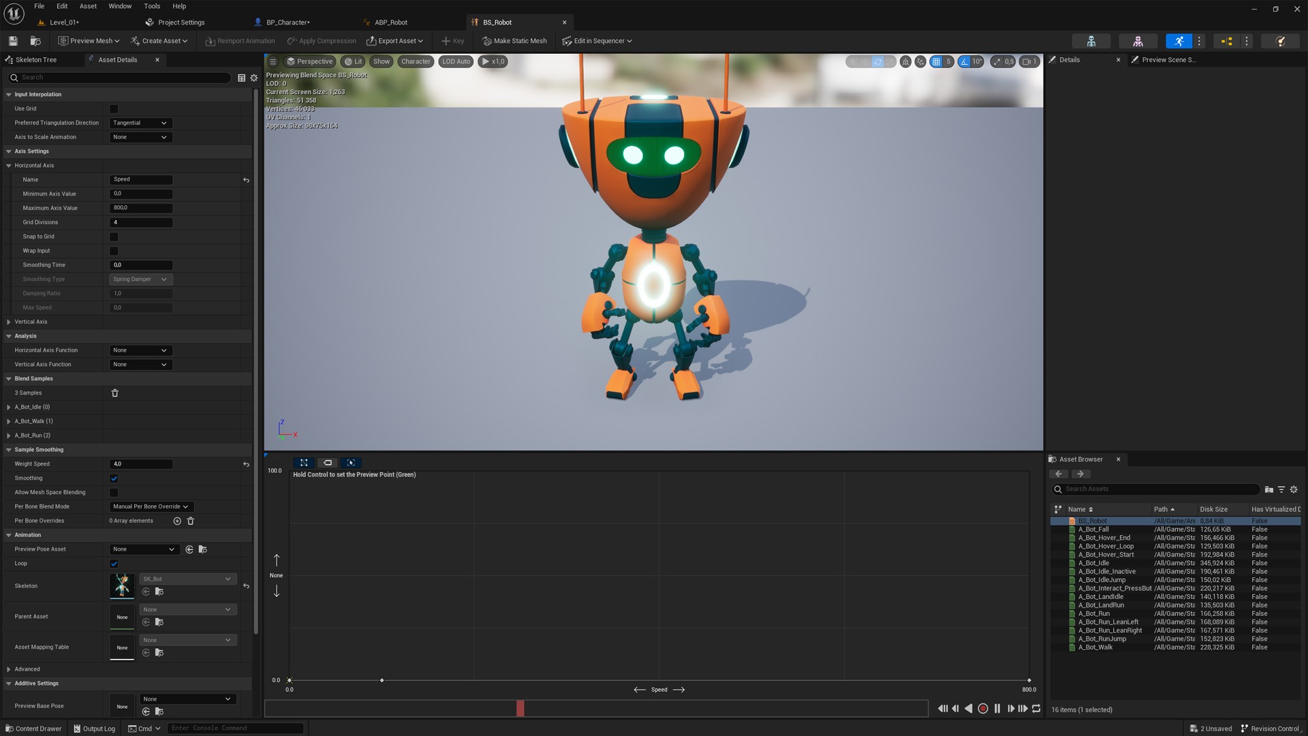Viewport: 1308px width, 736px height.
Task: Enable Snap to Grid checkbox
Action: click(114, 237)
